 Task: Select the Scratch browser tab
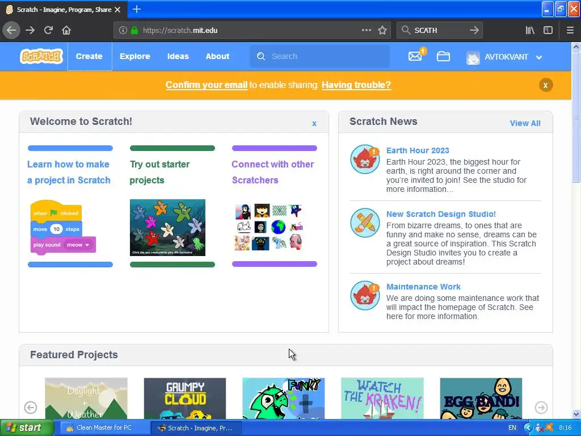pos(64,10)
